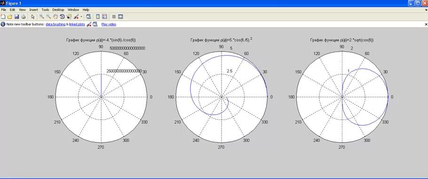Screen dimensions: 428x179
Task: Open the Edit menu
Action: [x=12, y=10]
